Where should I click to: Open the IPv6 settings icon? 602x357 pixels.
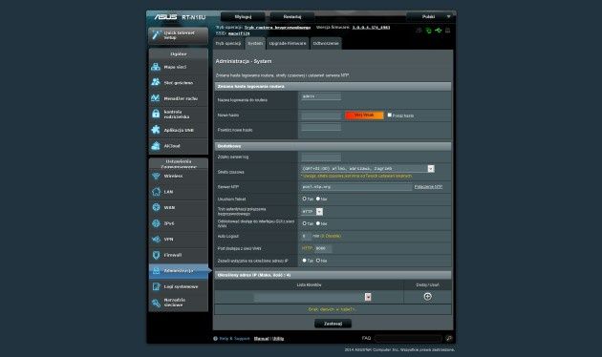[x=156, y=223]
